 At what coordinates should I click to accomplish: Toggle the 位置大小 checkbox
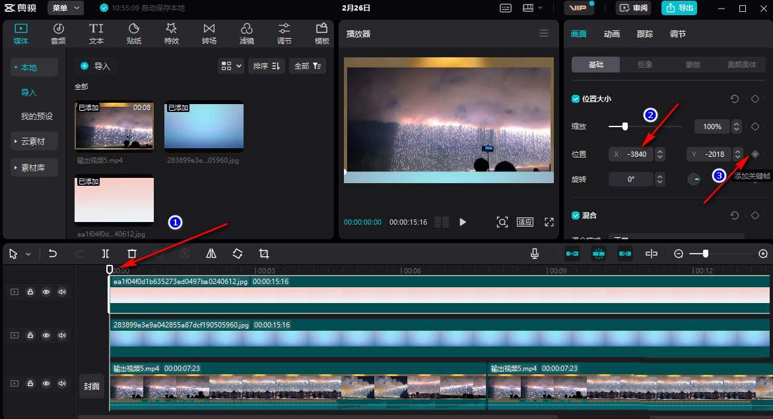pyautogui.click(x=576, y=99)
